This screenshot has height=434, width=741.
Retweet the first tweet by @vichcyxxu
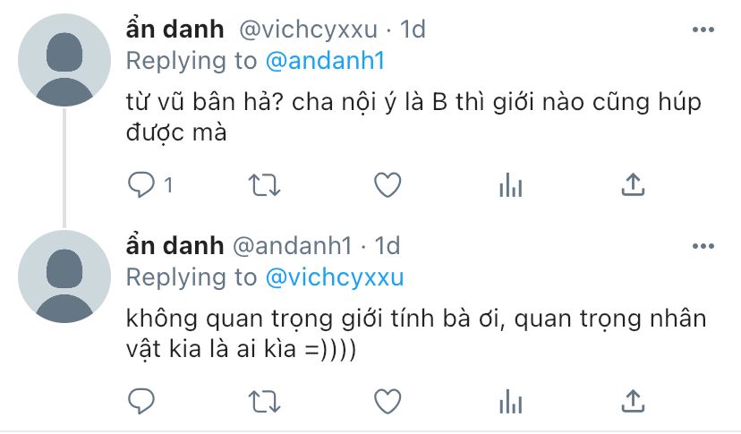[x=264, y=185]
